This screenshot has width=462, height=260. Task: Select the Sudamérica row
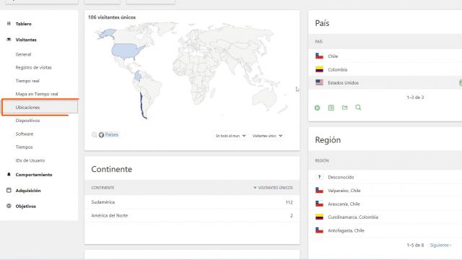(x=192, y=202)
